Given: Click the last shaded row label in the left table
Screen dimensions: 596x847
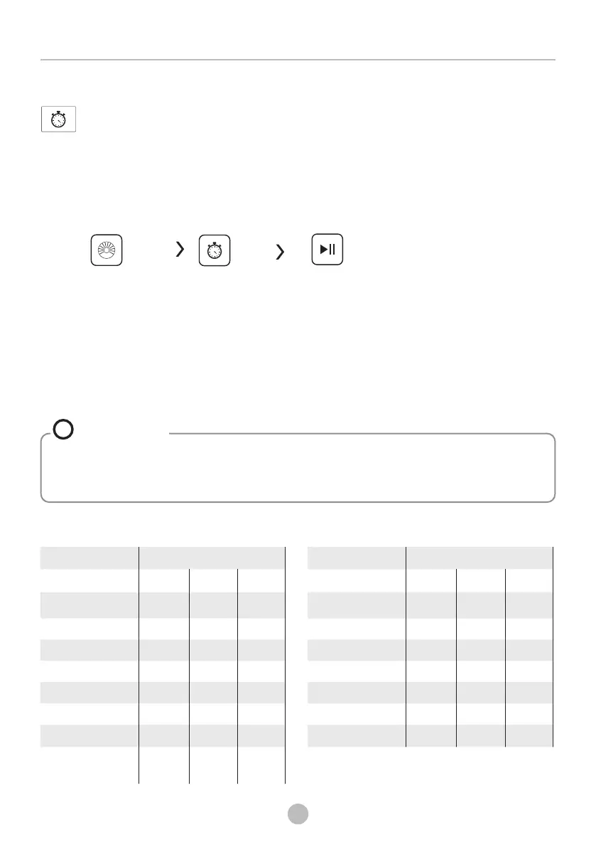Looking at the screenshot, I should [89, 736].
